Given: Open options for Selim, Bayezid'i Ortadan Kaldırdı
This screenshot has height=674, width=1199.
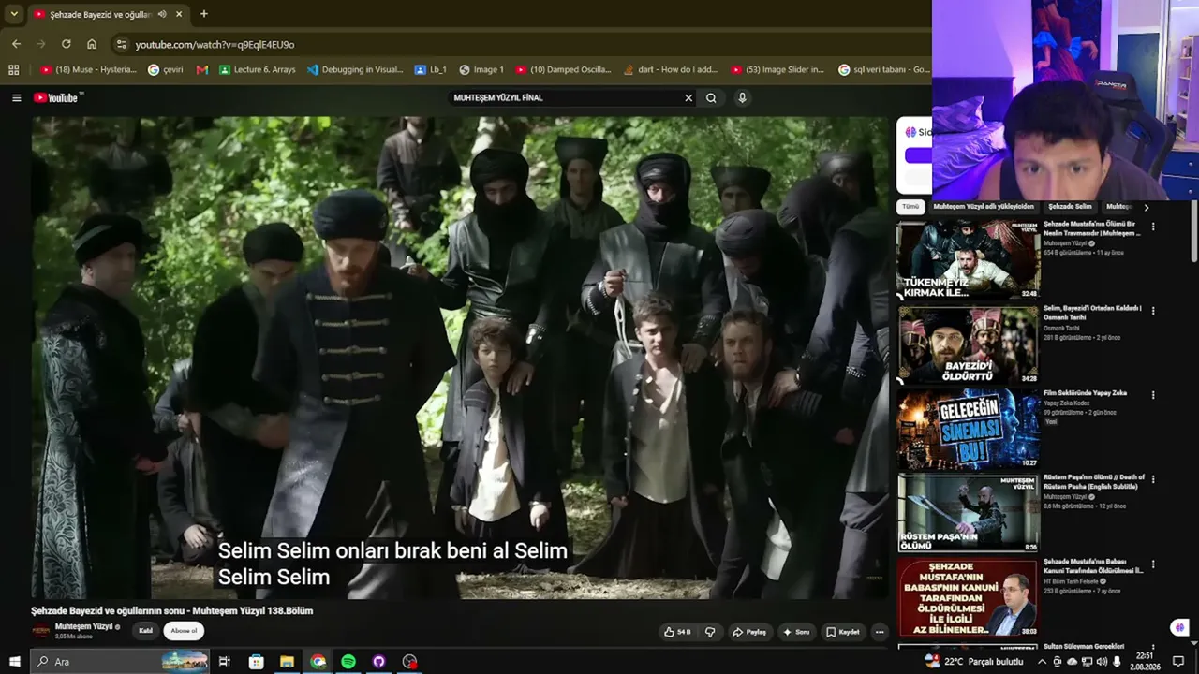Looking at the screenshot, I should pyautogui.click(x=1153, y=311).
